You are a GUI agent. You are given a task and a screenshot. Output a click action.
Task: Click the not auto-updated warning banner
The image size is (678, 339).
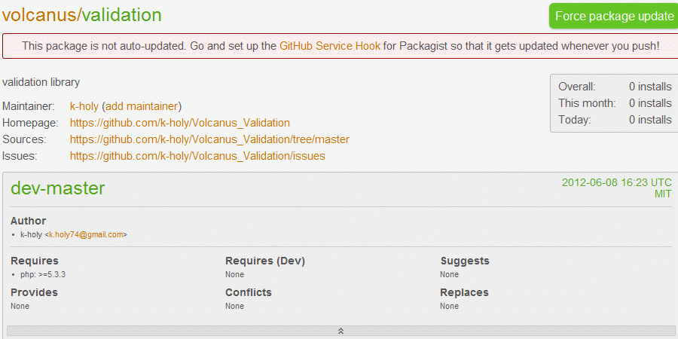click(341, 46)
